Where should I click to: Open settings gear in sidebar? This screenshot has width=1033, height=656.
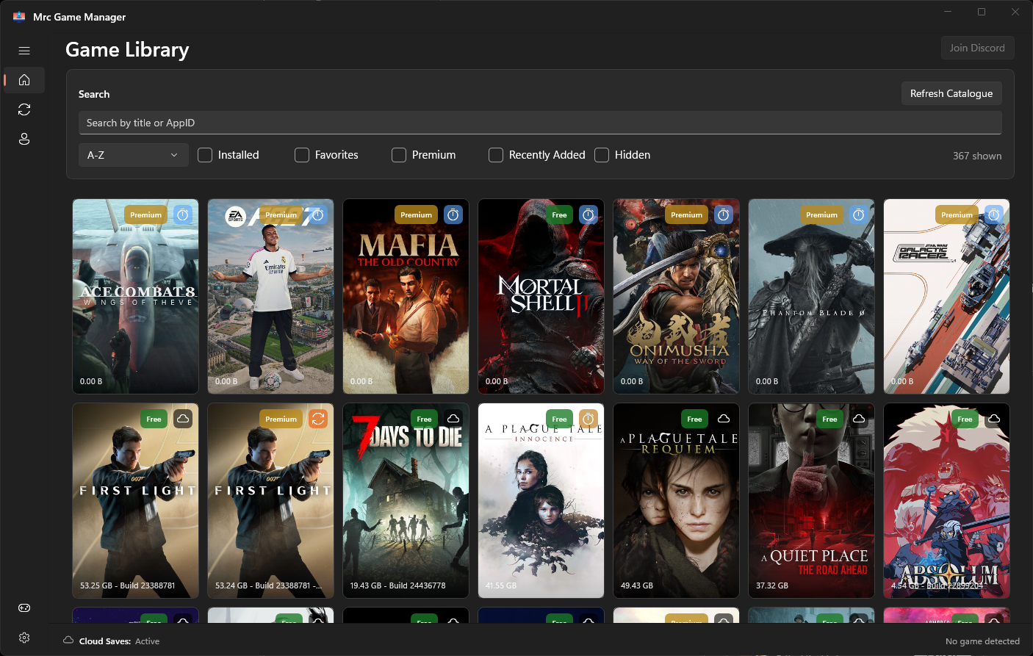(x=24, y=638)
